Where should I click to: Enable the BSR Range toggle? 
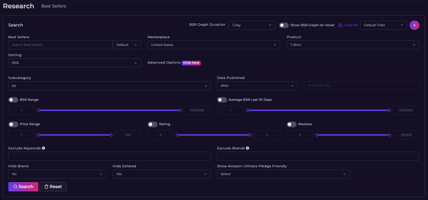tap(13, 100)
